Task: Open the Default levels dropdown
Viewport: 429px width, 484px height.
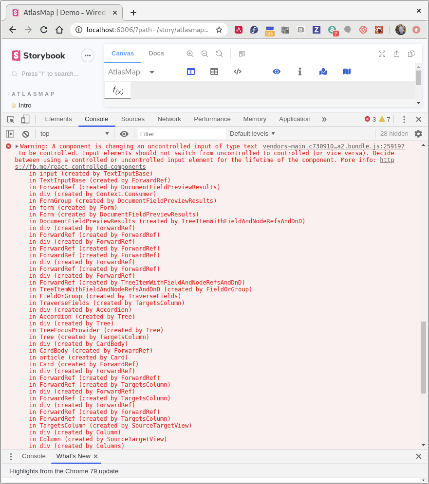Action: [252, 133]
